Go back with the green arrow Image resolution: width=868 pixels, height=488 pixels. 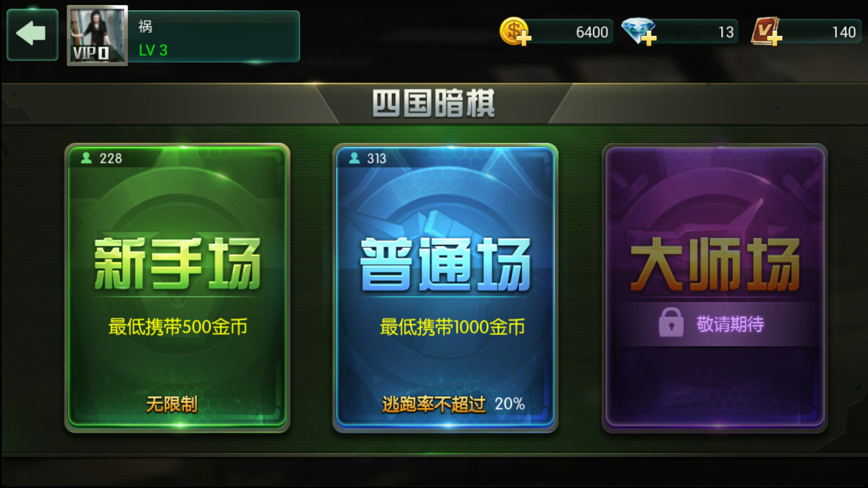pyautogui.click(x=32, y=34)
